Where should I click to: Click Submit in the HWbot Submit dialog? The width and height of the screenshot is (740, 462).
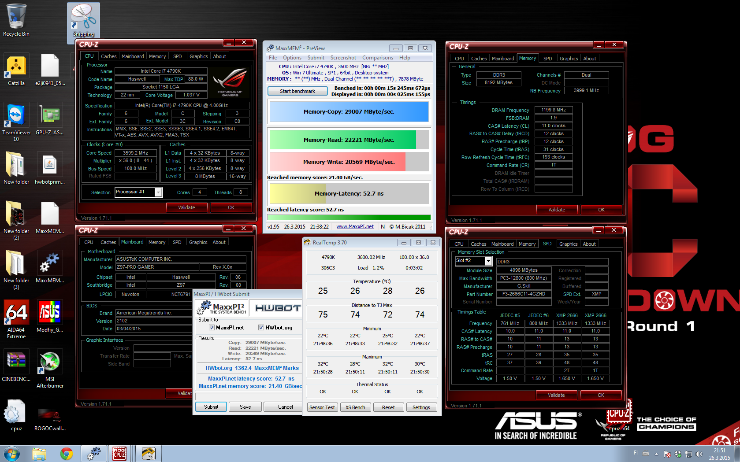211,407
